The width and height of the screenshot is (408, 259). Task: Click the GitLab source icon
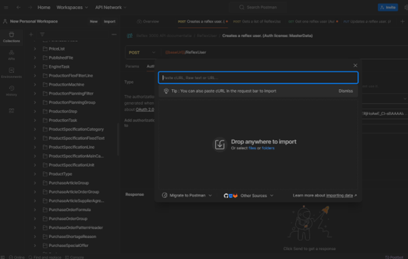(235, 195)
